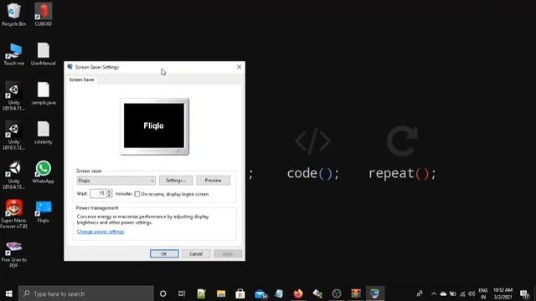Open File Explorer from the taskbar
Screen dimensions: 536x301
(221, 293)
